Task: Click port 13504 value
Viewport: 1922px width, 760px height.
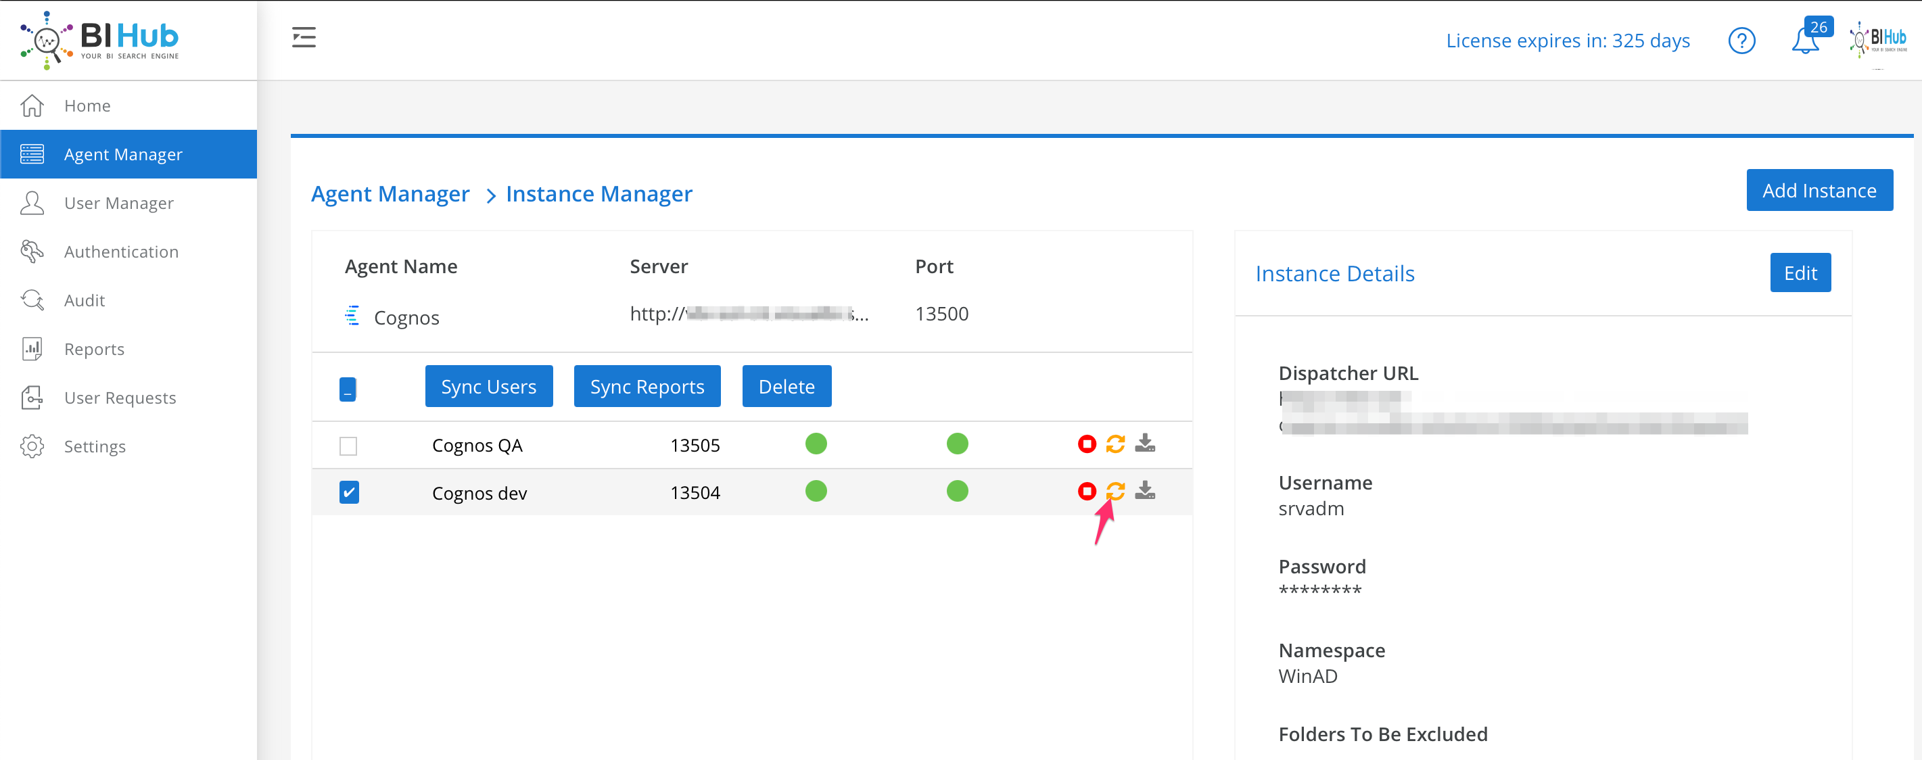Action: [x=695, y=492]
